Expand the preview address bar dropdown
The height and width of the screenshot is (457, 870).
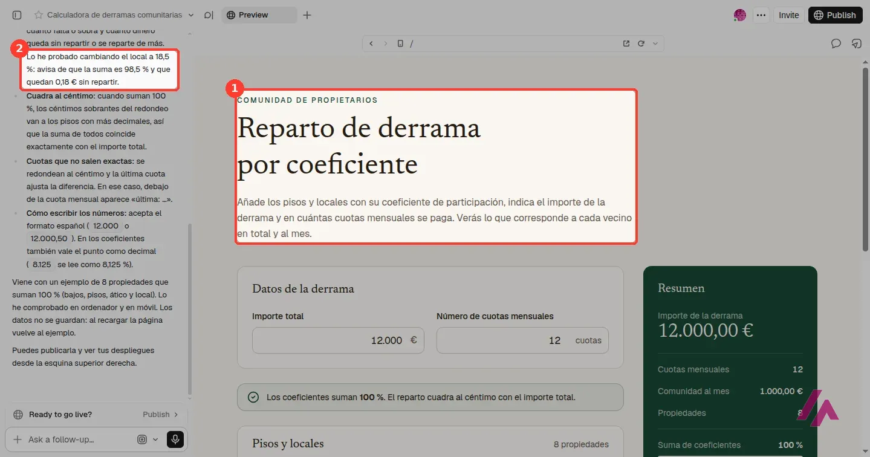click(x=655, y=44)
